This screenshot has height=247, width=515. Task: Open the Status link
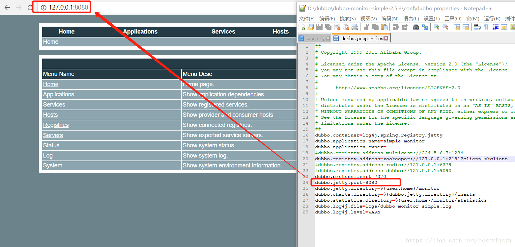[x=51, y=145]
